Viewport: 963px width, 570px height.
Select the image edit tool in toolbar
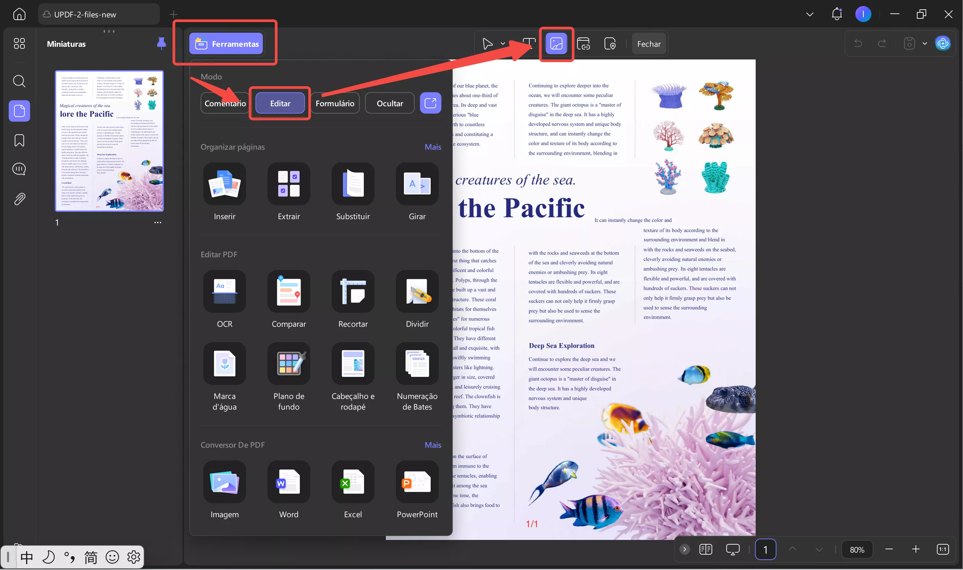(556, 44)
